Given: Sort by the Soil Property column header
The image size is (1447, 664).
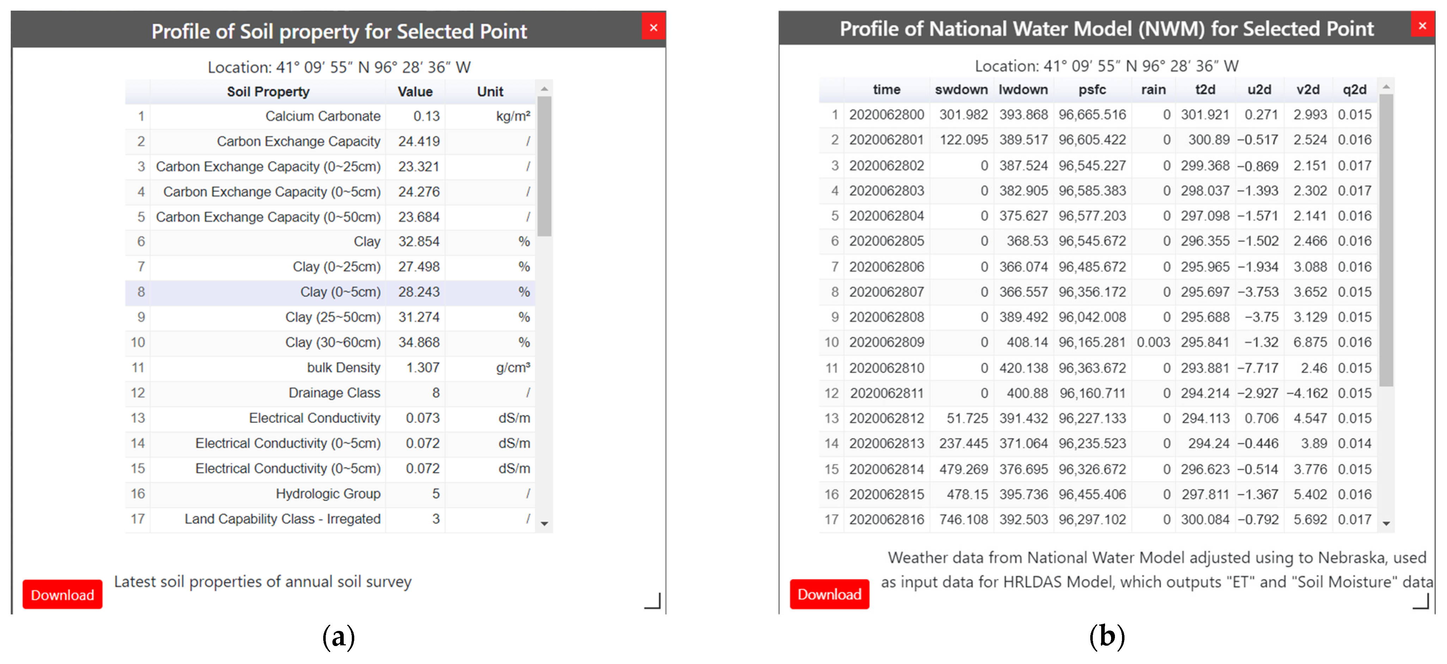Looking at the screenshot, I should pyautogui.click(x=268, y=92).
